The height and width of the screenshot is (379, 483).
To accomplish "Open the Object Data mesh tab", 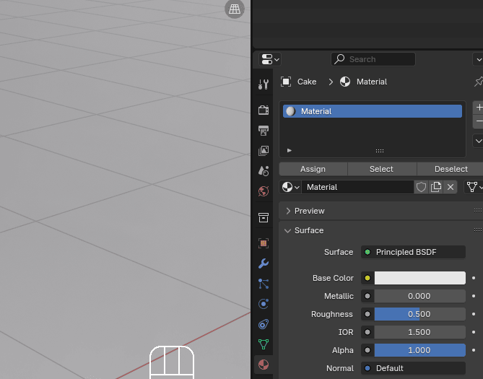I will click(x=264, y=344).
